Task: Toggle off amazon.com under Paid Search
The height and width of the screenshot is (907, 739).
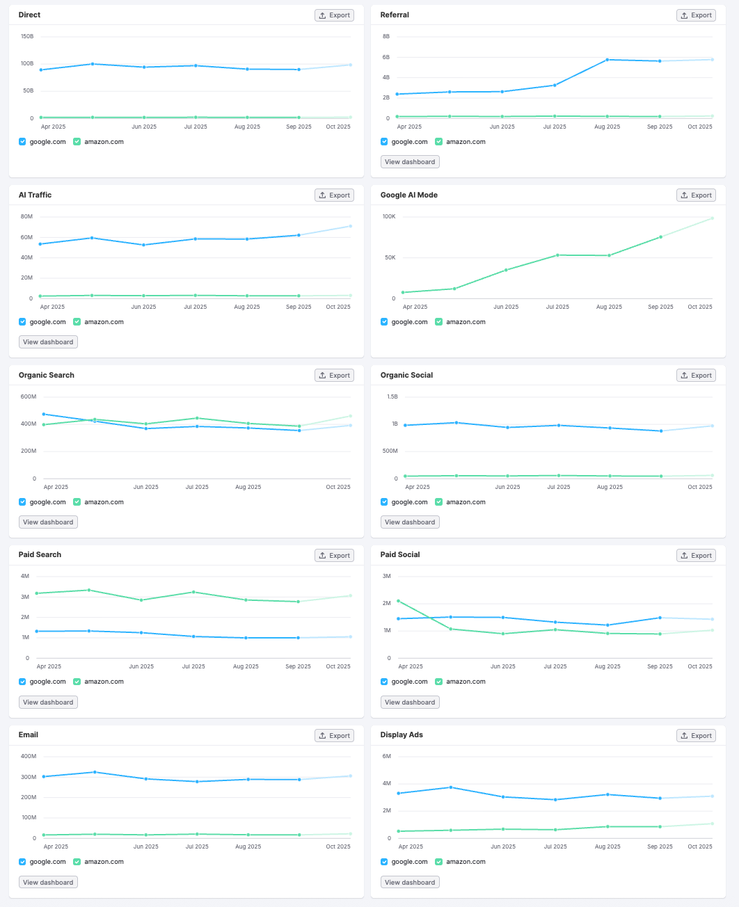Action: pyautogui.click(x=77, y=682)
